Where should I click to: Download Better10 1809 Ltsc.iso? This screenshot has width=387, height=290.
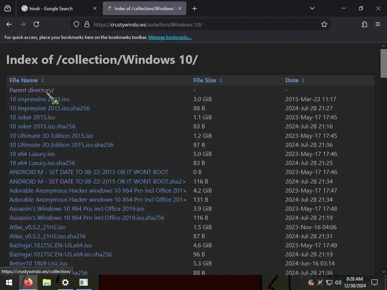(x=38, y=264)
